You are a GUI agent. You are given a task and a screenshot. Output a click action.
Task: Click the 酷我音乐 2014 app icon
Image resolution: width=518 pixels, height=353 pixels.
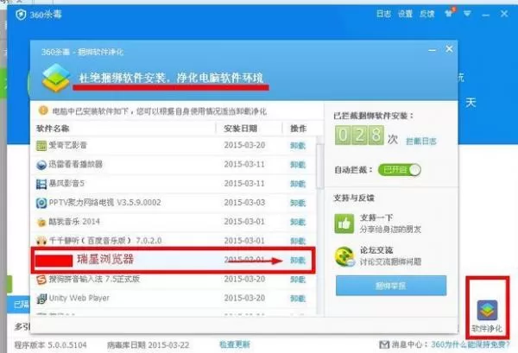click(41, 222)
